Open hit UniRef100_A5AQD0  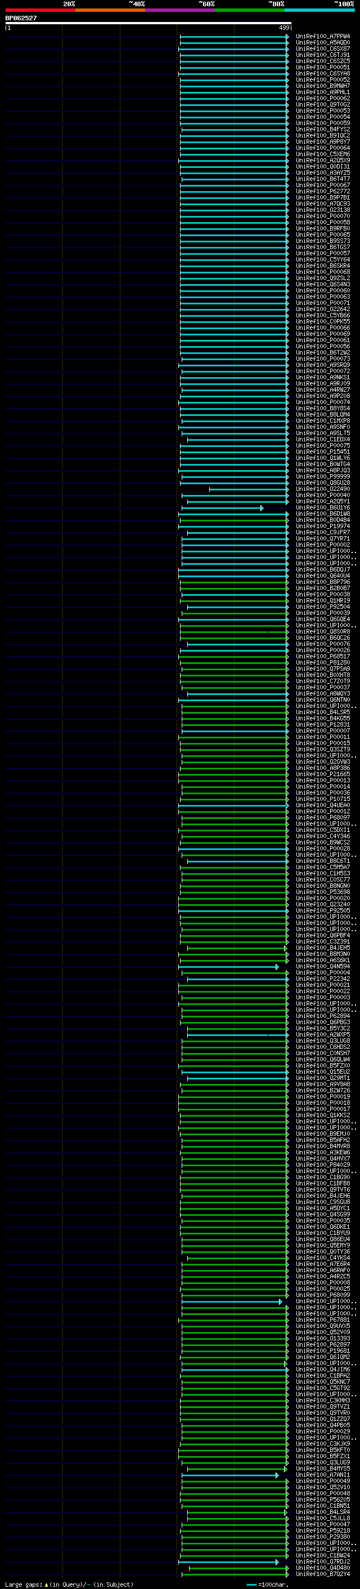click(323, 43)
